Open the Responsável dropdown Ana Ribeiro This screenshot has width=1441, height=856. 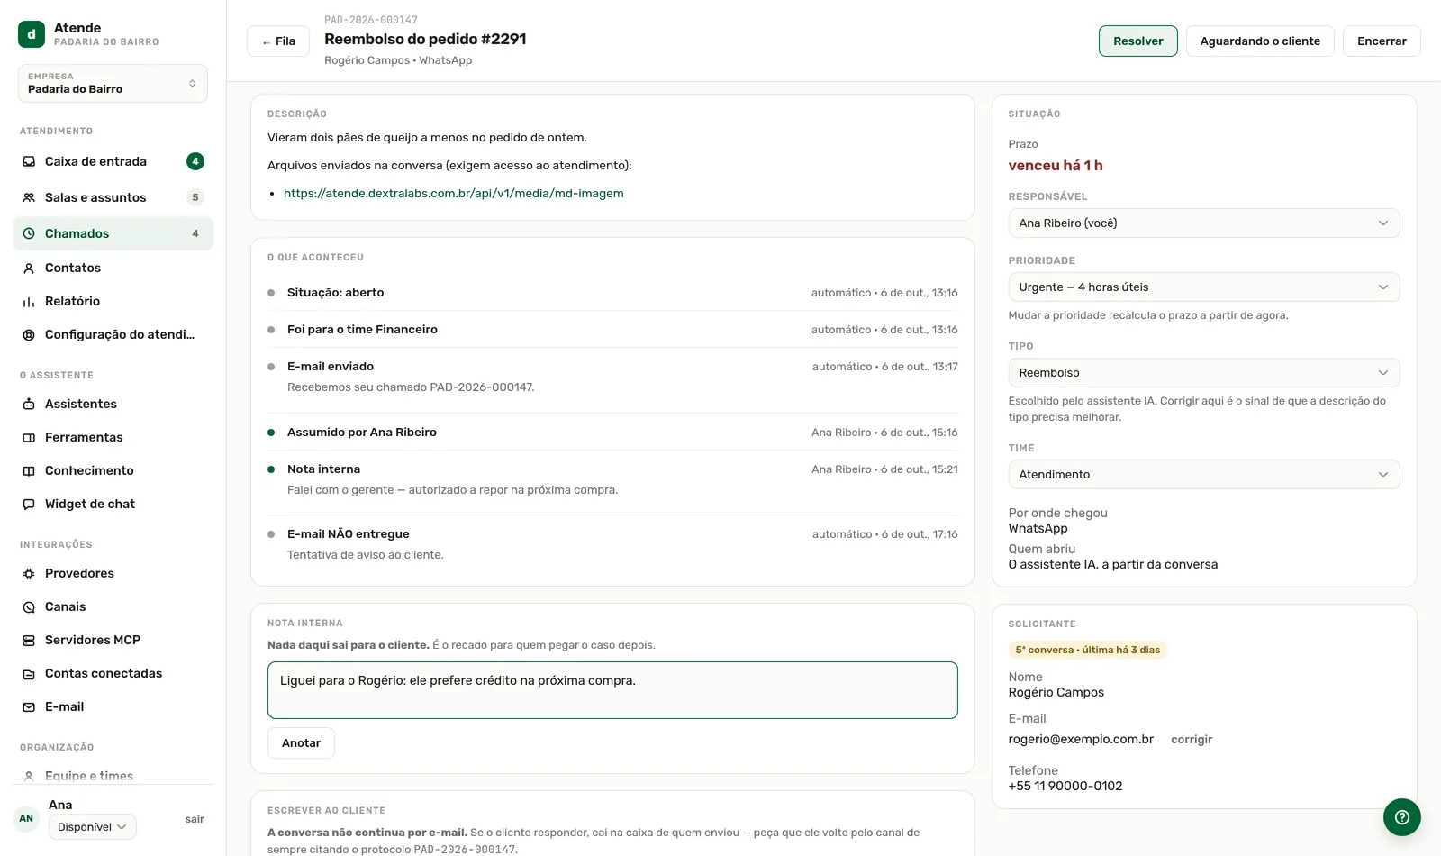tap(1203, 223)
